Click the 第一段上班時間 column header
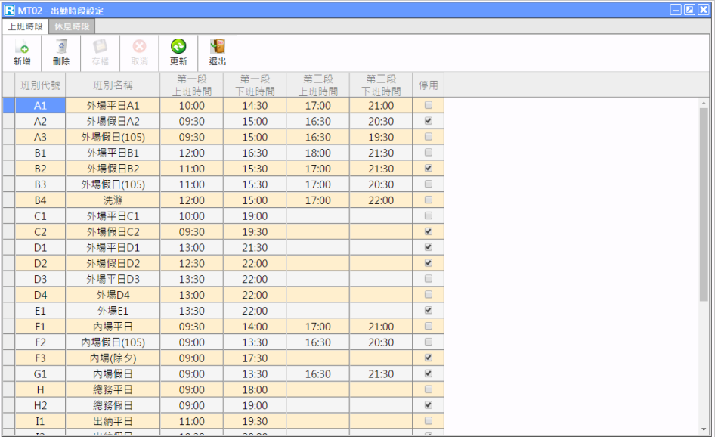 point(192,85)
